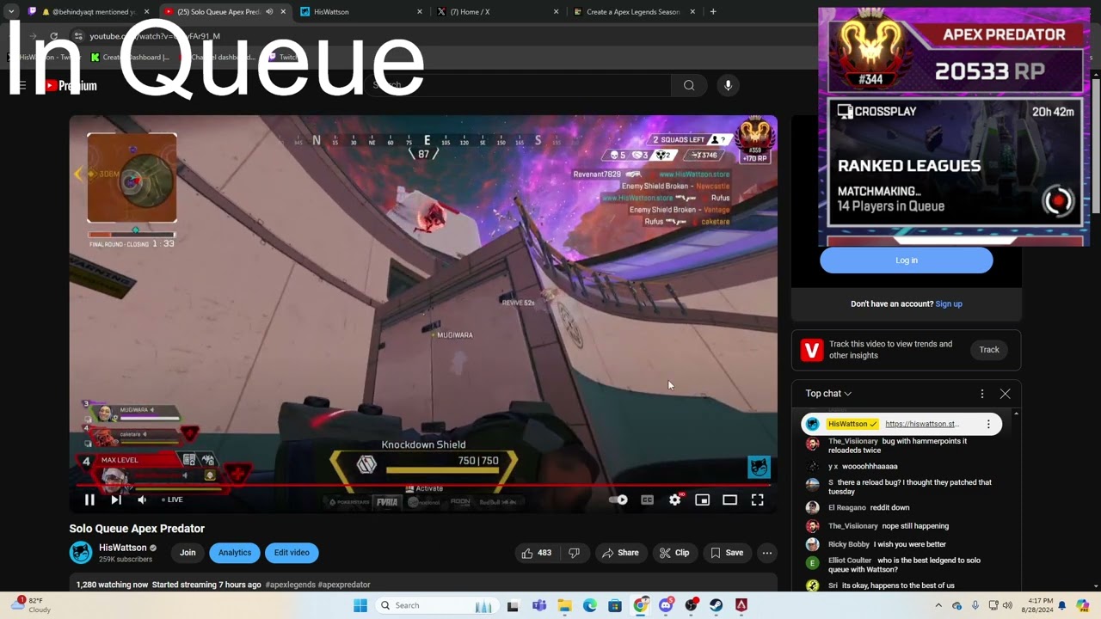Screen dimensions: 1101x619
Task: Click the Track button
Action: tap(989, 350)
